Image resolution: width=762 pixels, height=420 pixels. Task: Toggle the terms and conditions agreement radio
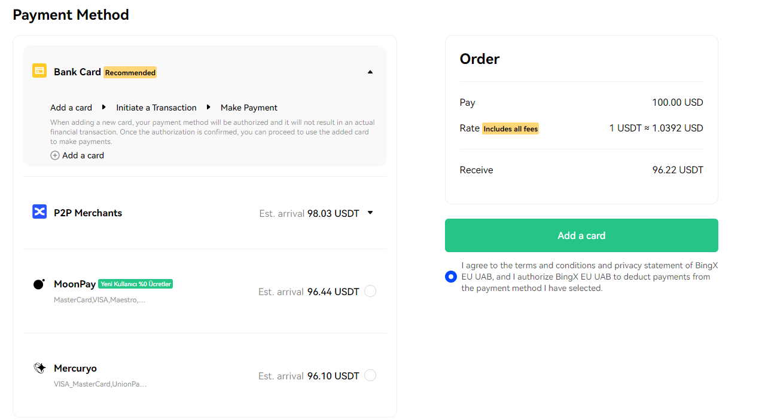click(x=451, y=277)
